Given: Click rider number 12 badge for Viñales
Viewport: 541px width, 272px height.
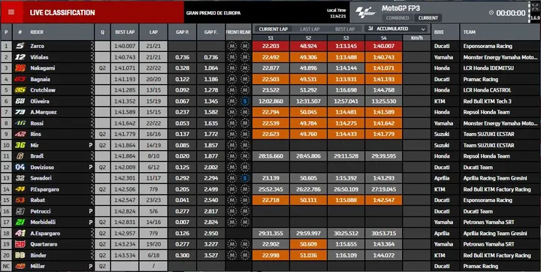Looking at the screenshot, I should pyautogui.click(x=20, y=57).
